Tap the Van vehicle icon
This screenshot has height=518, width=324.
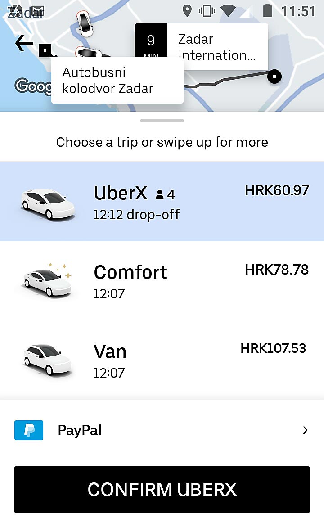tap(48, 360)
